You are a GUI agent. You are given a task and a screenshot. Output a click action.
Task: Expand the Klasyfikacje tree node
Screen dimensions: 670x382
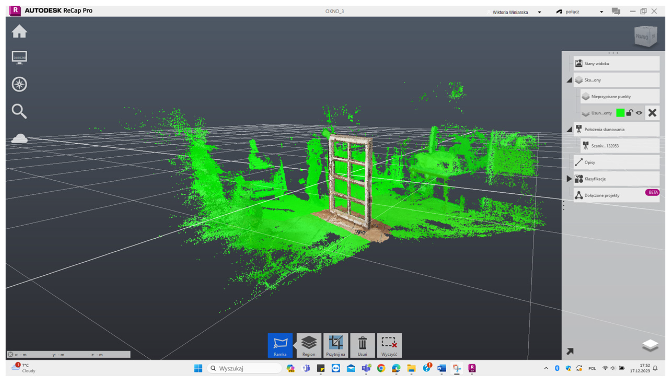coord(569,179)
